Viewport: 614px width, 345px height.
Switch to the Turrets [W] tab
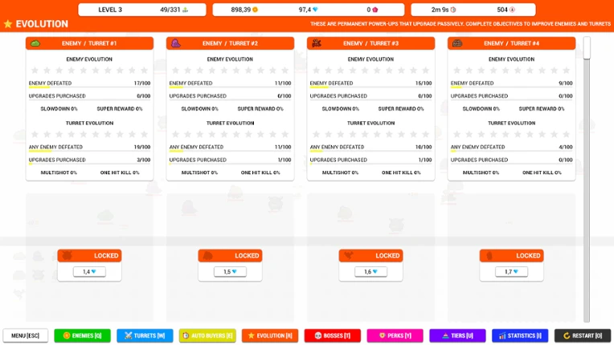click(x=145, y=335)
